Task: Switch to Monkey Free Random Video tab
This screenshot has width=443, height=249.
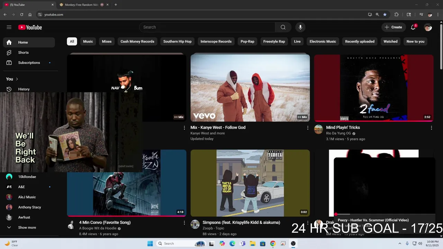Action: pos(84,5)
